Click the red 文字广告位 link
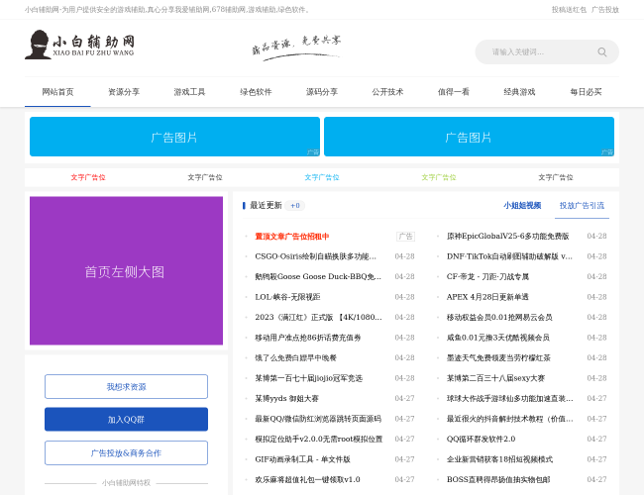The height and width of the screenshot is (495, 644). click(x=88, y=177)
